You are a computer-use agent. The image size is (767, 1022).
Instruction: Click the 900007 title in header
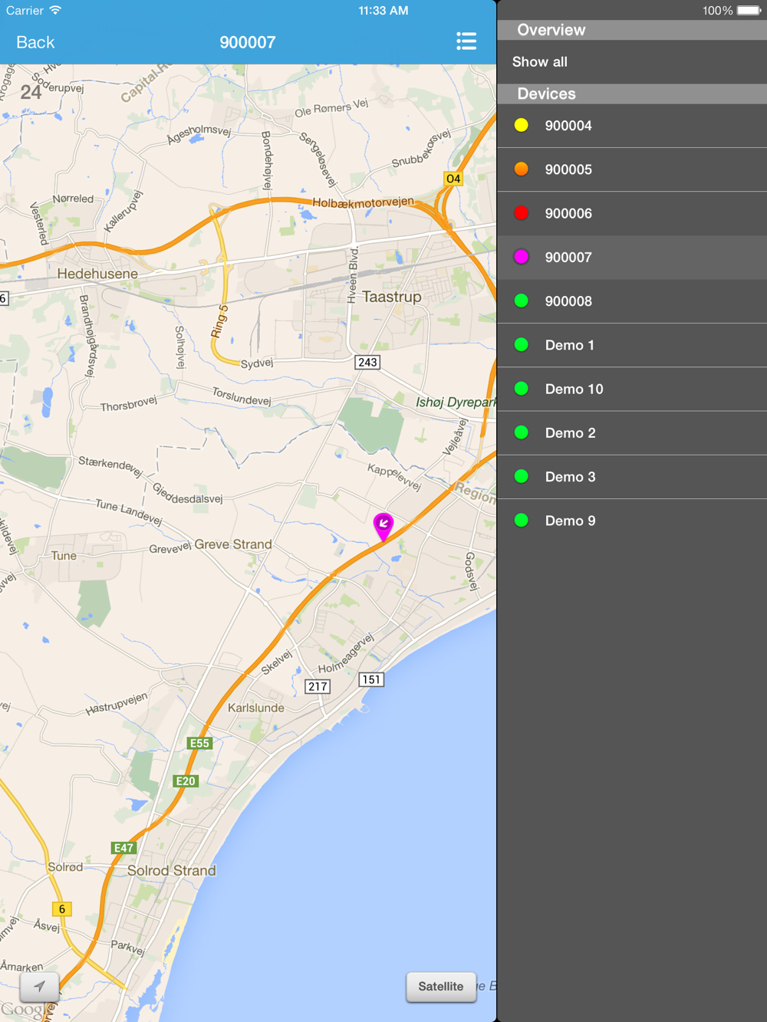248,42
